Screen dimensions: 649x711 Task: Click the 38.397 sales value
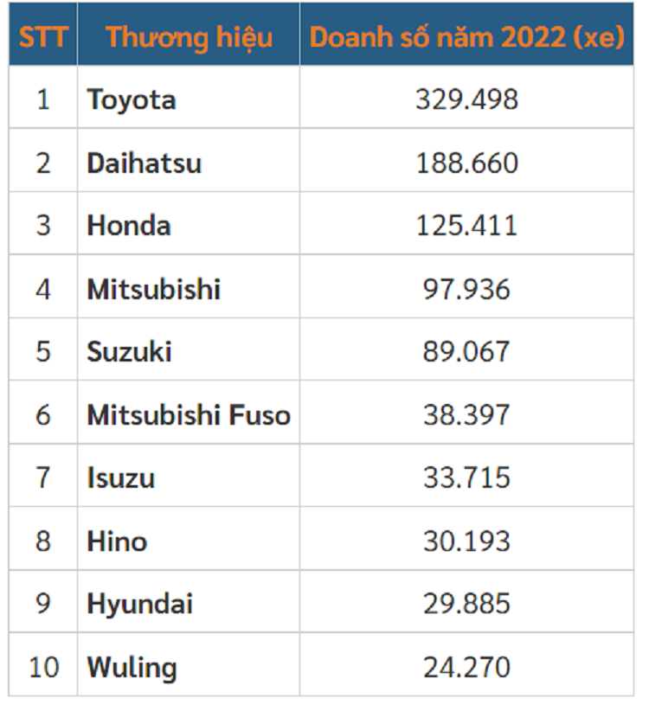pyautogui.click(x=466, y=415)
